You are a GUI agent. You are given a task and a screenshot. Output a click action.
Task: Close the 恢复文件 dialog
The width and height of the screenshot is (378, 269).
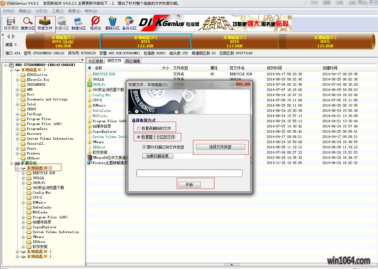[x=243, y=84]
